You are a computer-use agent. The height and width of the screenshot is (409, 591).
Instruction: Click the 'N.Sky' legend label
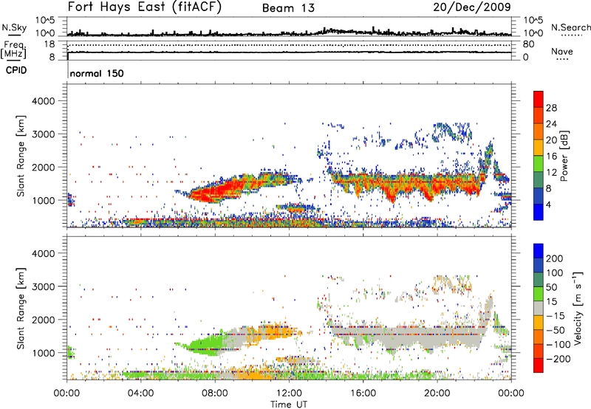pyautogui.click(x=14, y=27)
